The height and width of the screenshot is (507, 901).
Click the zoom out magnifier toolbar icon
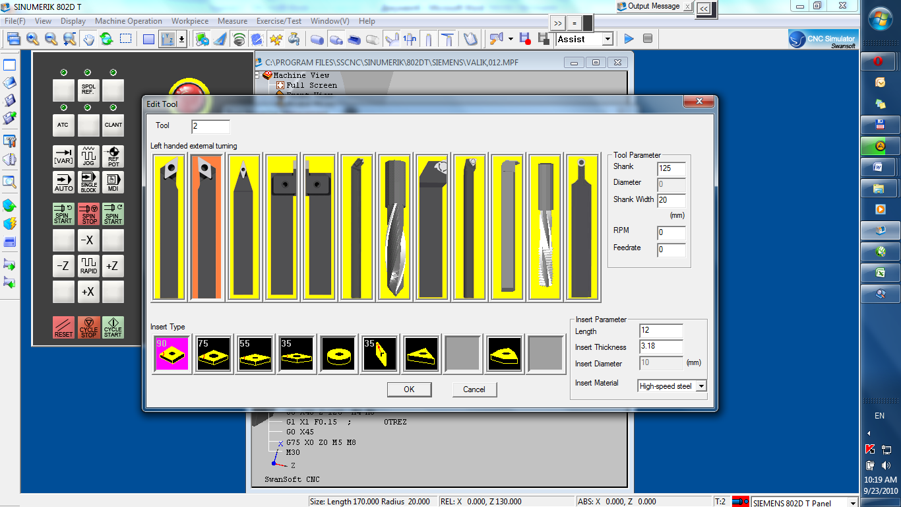click(51, 39)
